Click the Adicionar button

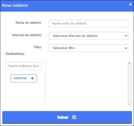[x=24, y=78]
